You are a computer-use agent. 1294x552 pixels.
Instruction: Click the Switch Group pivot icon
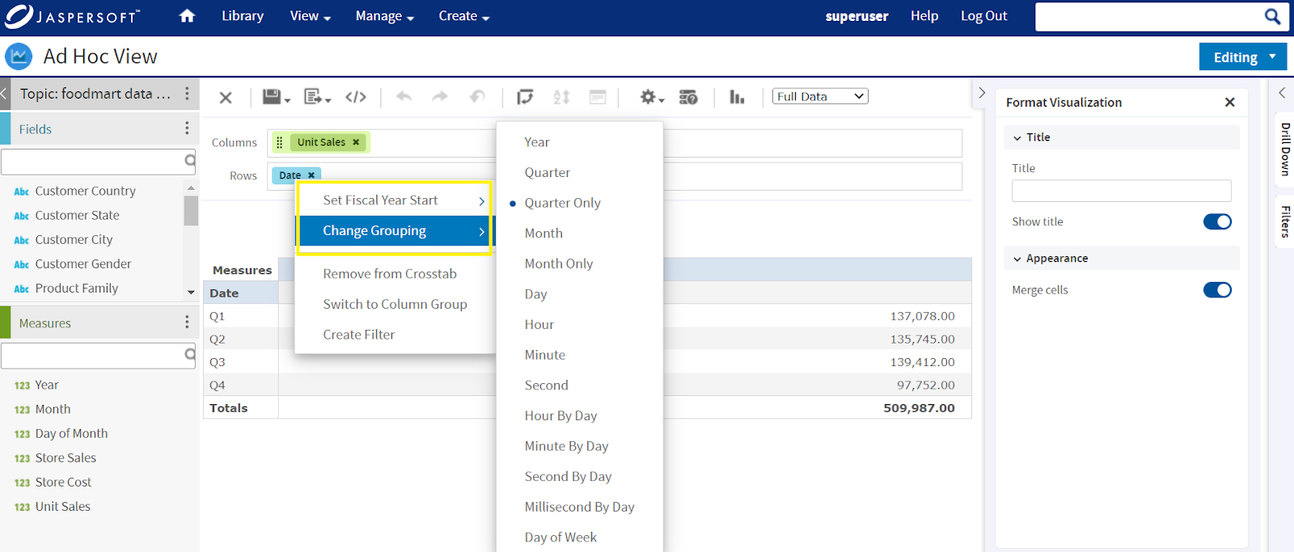coord(525,97)
